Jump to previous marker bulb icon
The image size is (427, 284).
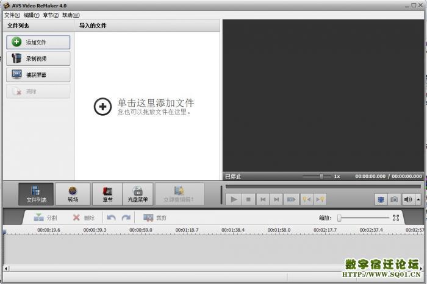click(x=306, y=199)
